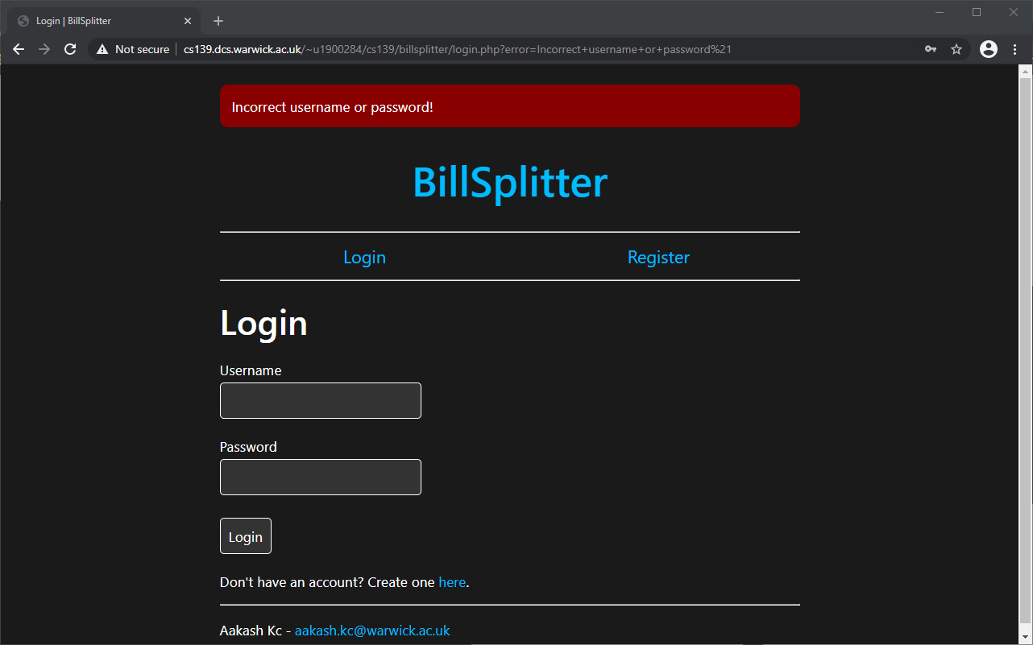Click the Not secure warning icon

click(102, 49)
